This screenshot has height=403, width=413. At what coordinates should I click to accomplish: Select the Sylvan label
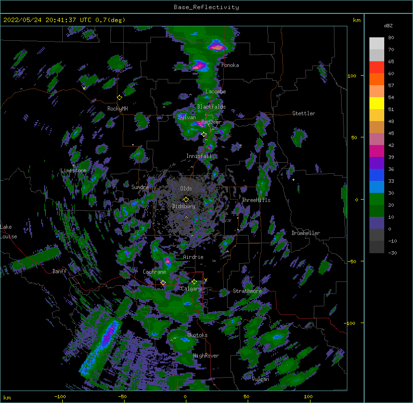pos(187,117)
